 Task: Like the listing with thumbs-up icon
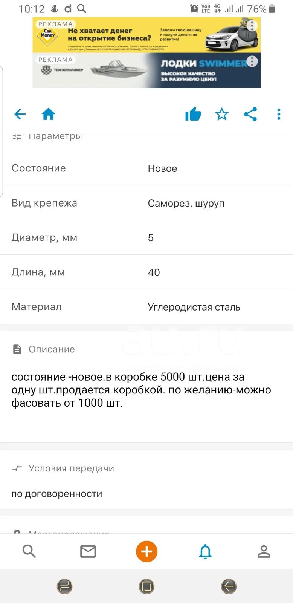coord(193,114)
